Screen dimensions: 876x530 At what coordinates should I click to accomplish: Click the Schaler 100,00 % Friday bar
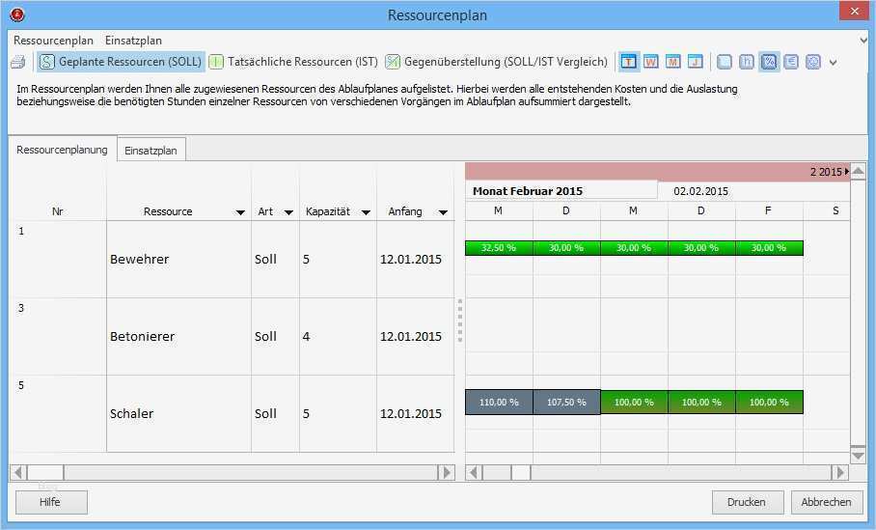[769, 402]
